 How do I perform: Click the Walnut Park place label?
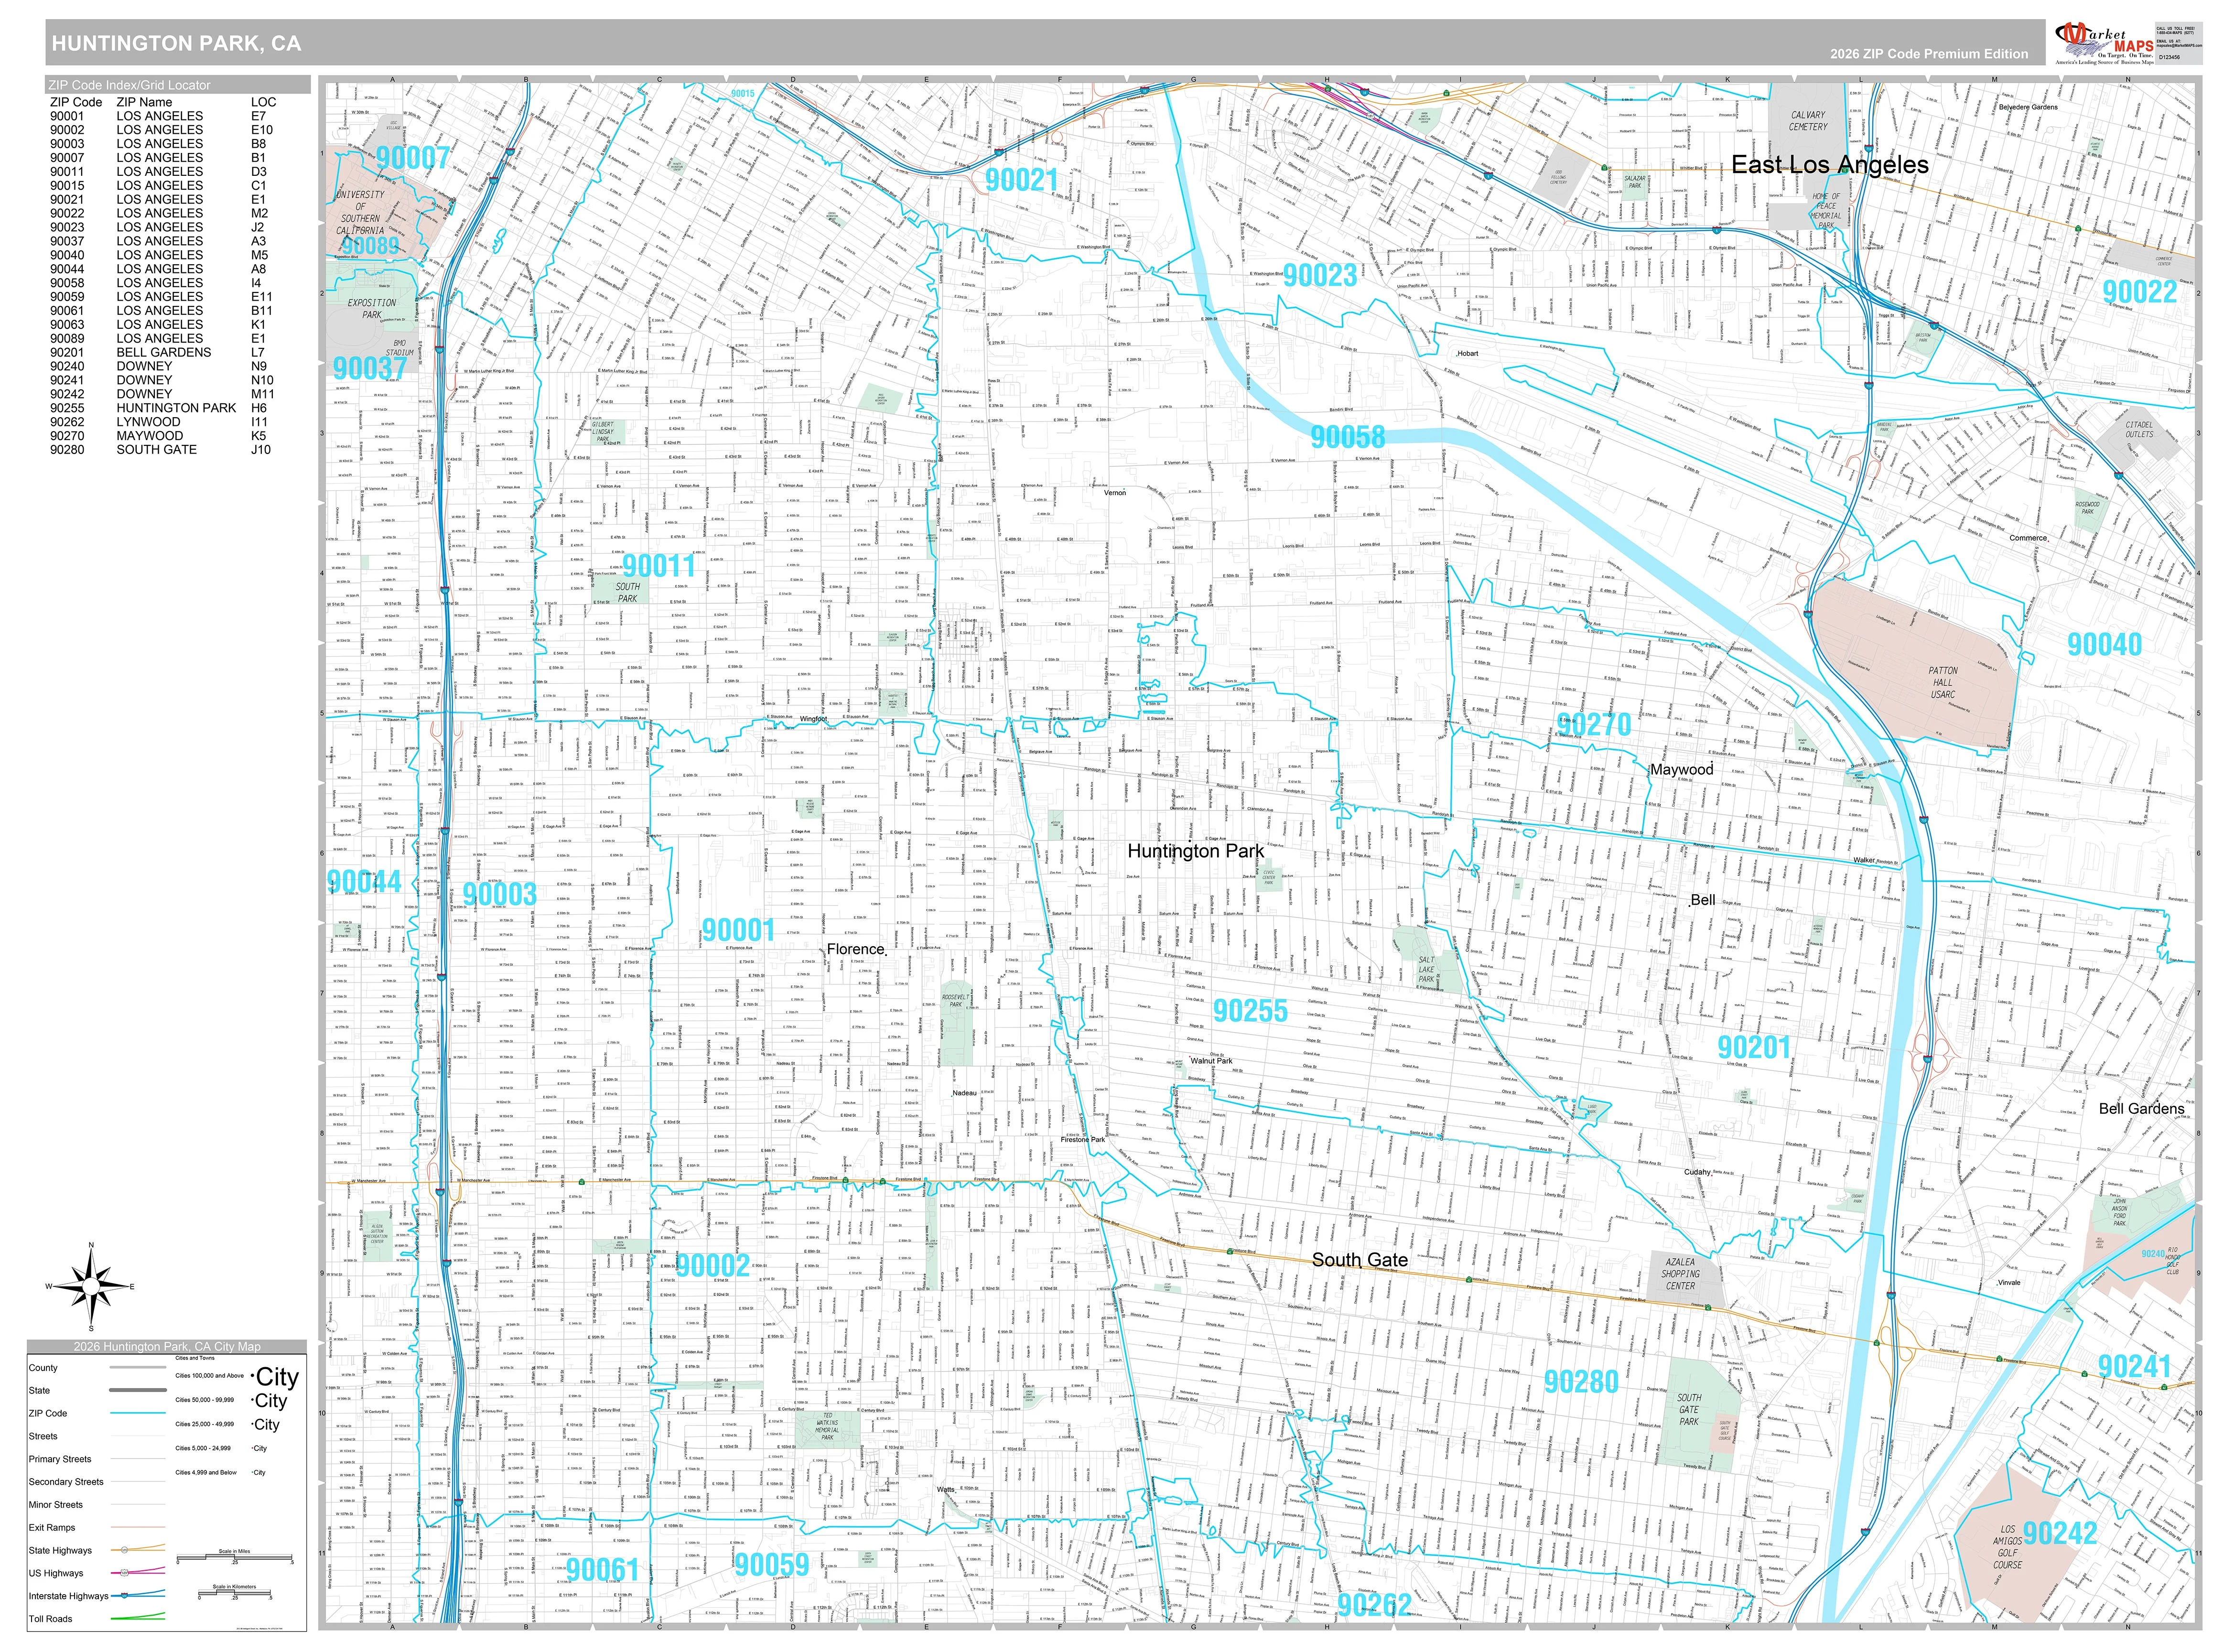(x=1211, y=1061)
